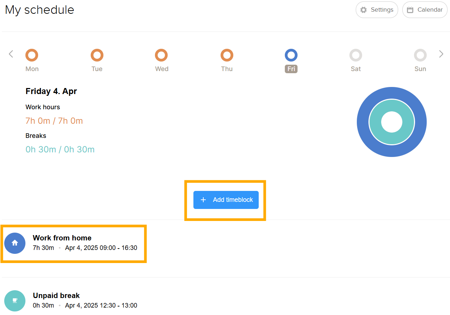Image resolution: width=450 pixels, height=315 pixels.
Task: Click the Work from home house icon
Action: [x=15, y=243]
